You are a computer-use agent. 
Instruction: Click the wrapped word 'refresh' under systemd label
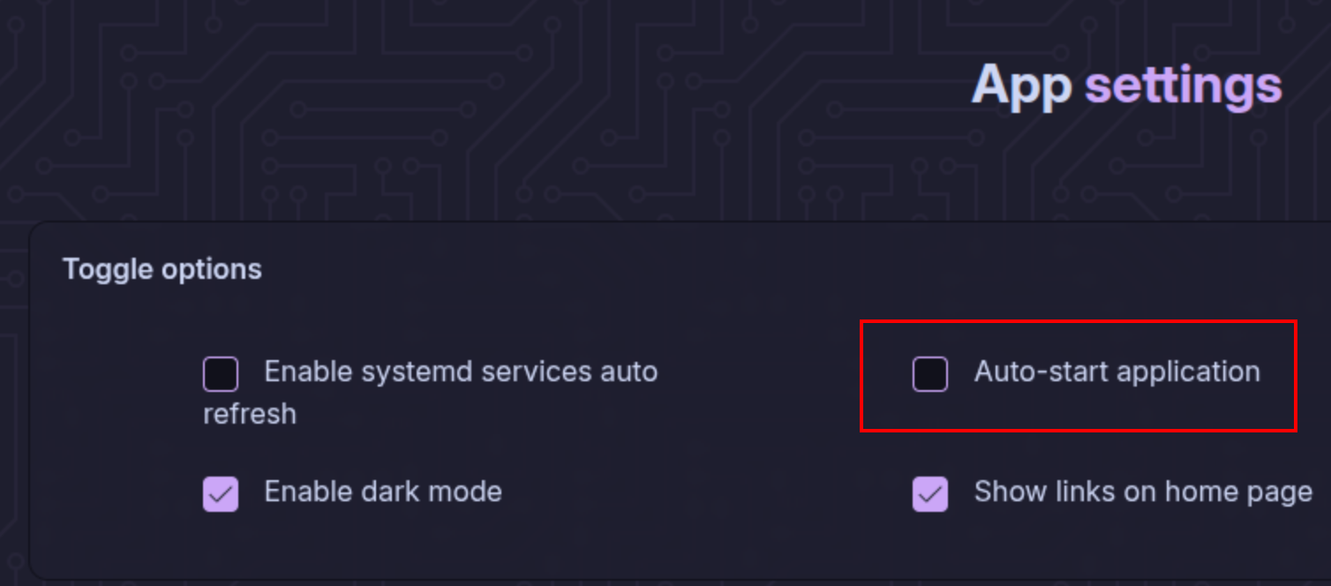[250, 414]
